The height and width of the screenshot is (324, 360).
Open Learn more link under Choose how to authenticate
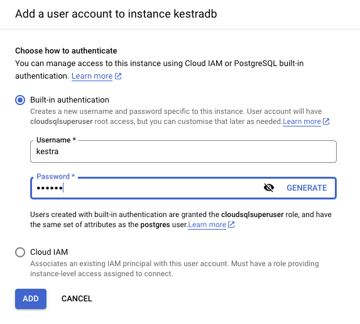click(x=92, y=76)
